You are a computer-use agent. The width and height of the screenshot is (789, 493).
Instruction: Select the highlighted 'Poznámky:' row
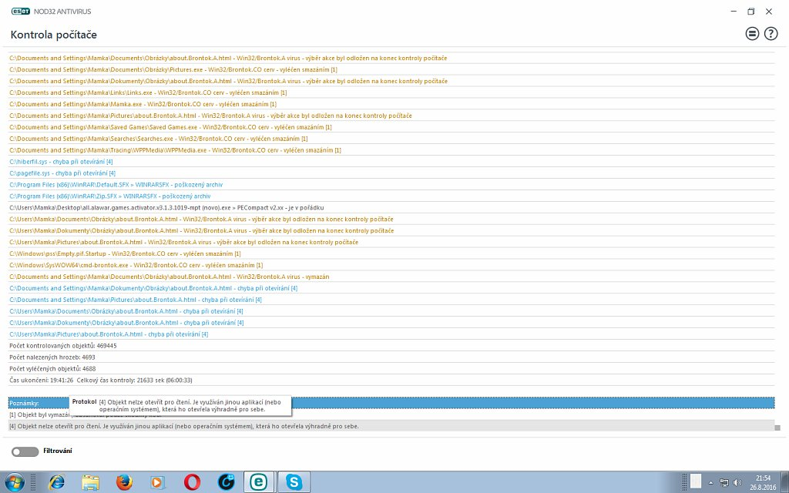[391, 403]
